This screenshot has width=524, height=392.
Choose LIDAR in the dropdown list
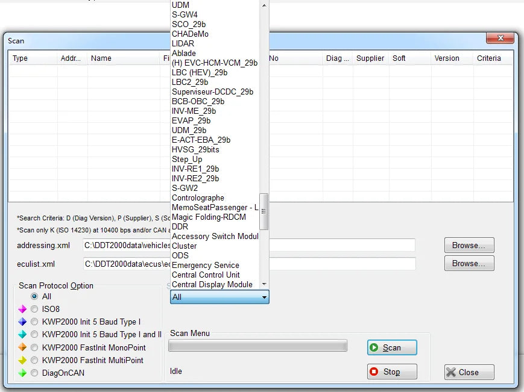coord(183,44)
